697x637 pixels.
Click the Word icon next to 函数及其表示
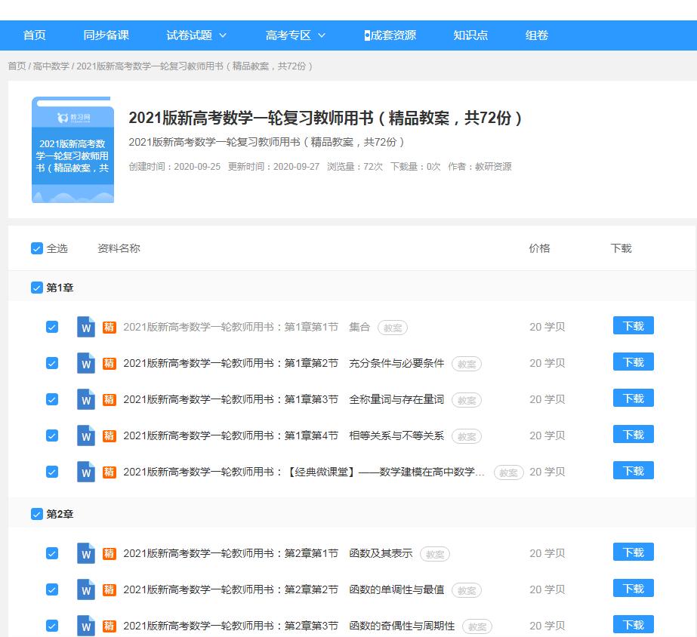pyautogui.click(x=85, y=553)
